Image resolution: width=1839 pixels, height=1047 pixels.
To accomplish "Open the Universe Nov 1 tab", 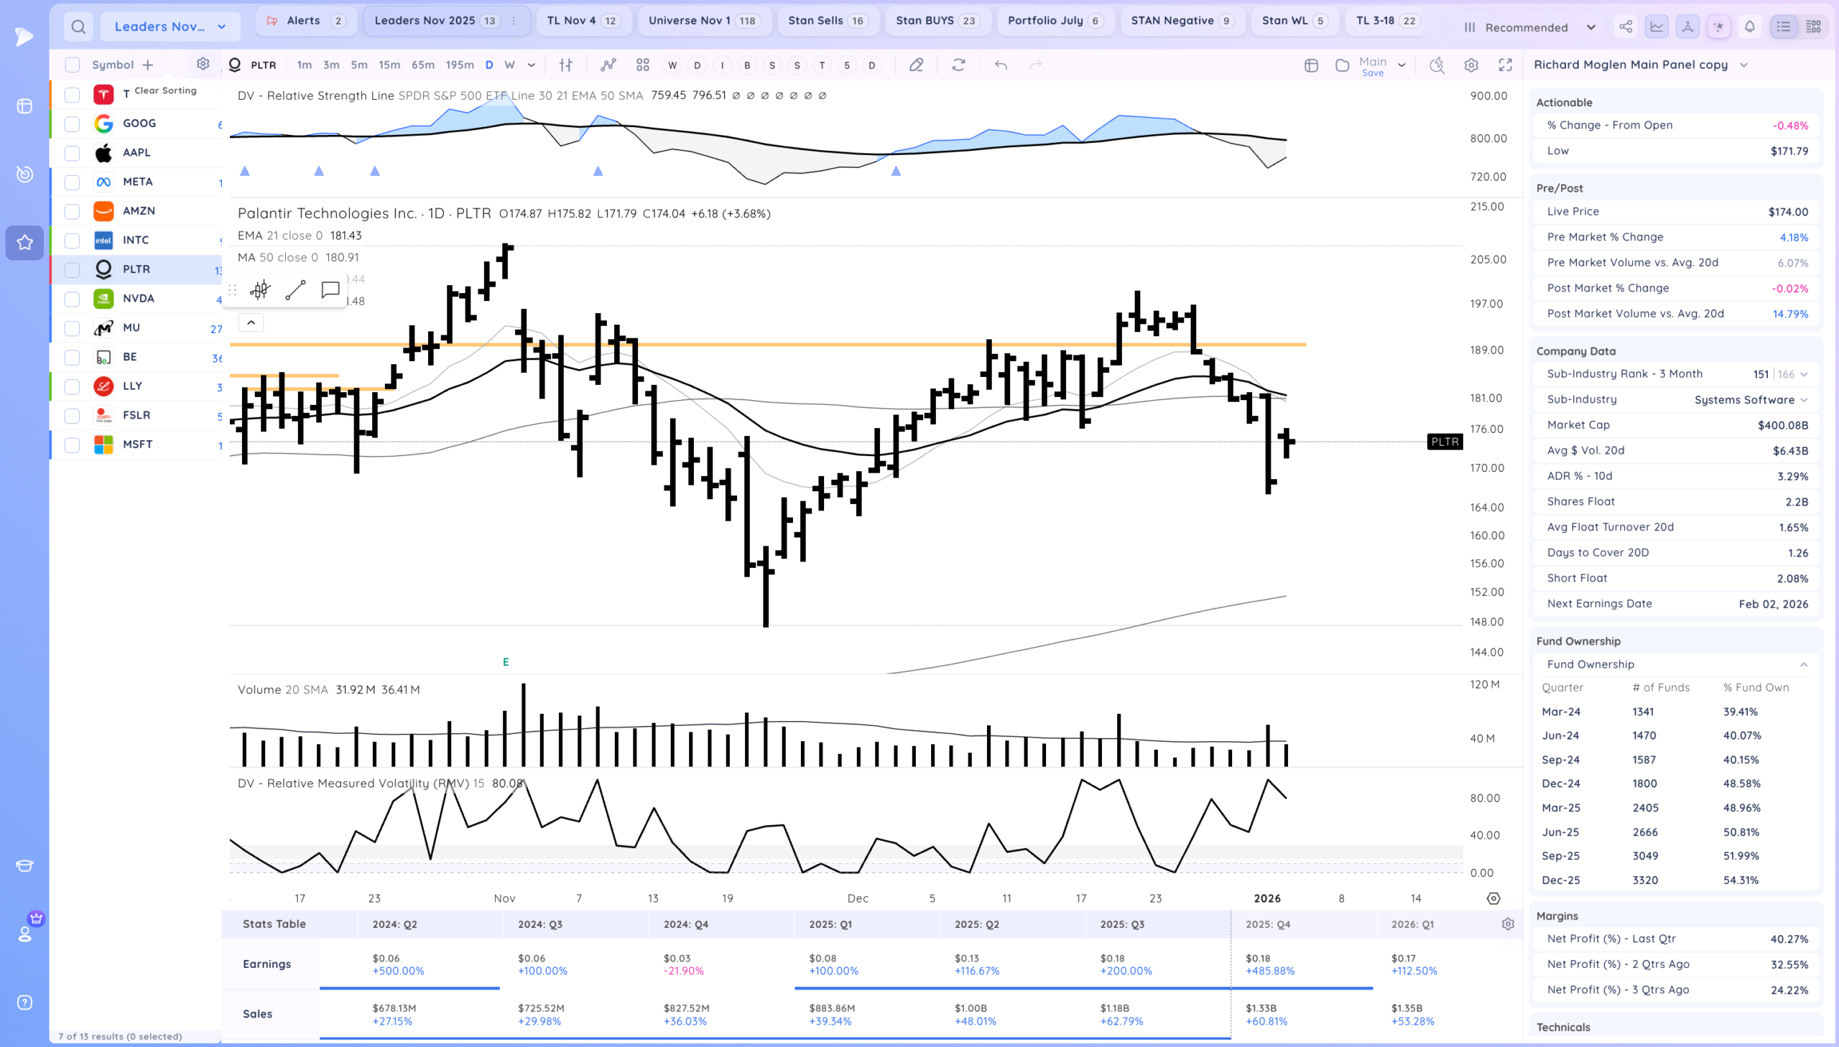I will coord(703,21).
